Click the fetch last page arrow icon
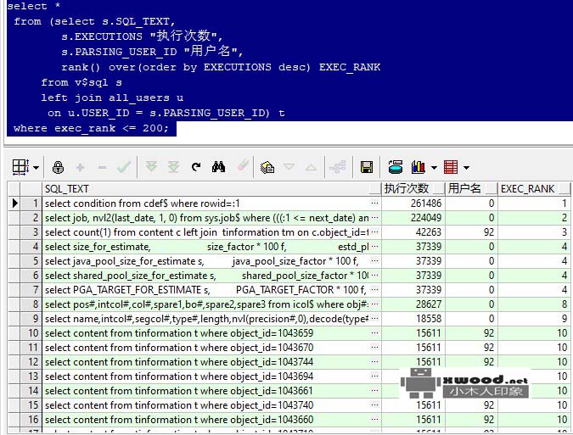This screenshot has width=573, height=435. pyautogui.click(x=173, y=167)
